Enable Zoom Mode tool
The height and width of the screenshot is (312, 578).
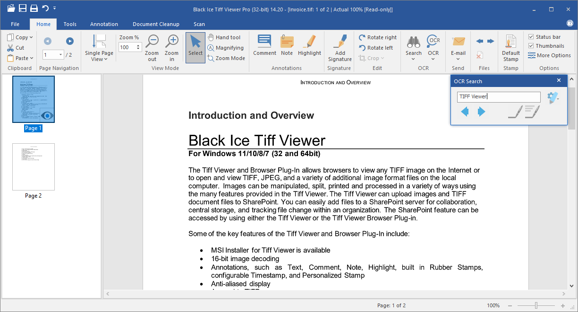point(227,58)
